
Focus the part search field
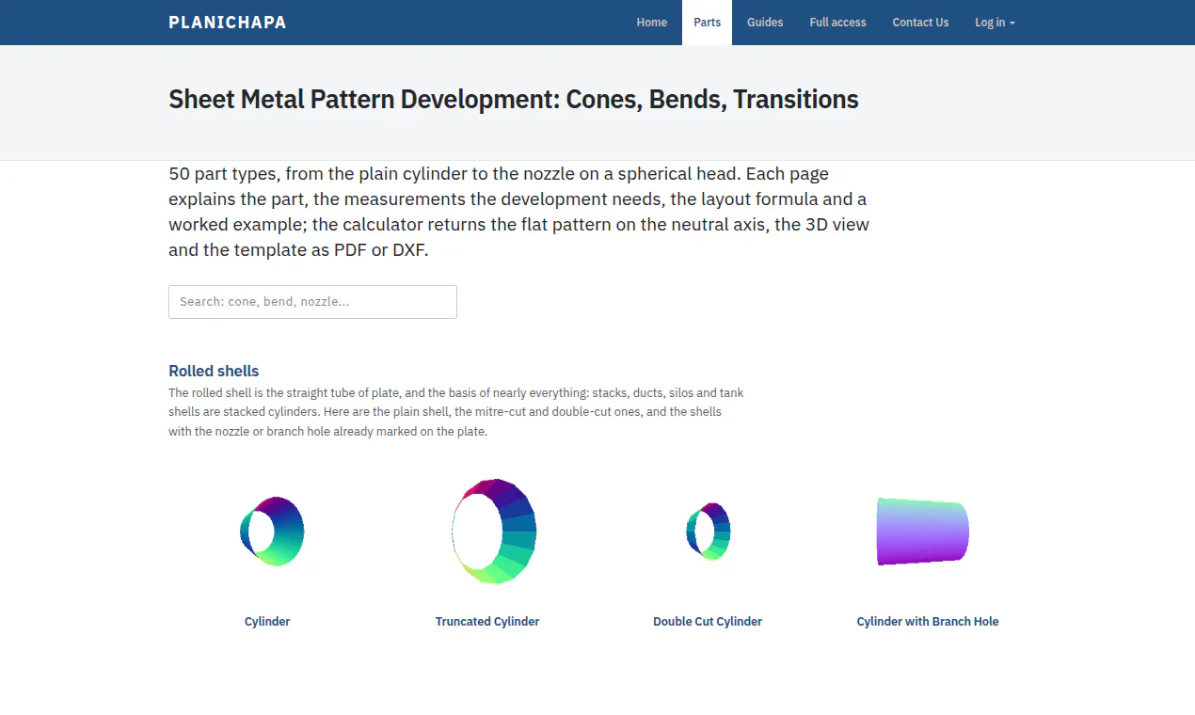[x=312, y=302]
